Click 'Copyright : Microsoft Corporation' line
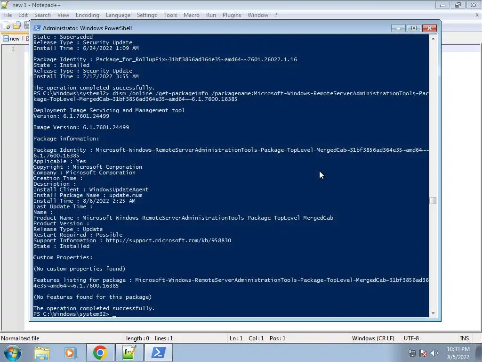This screenshot has width=482, height=362. click(88, 167)
